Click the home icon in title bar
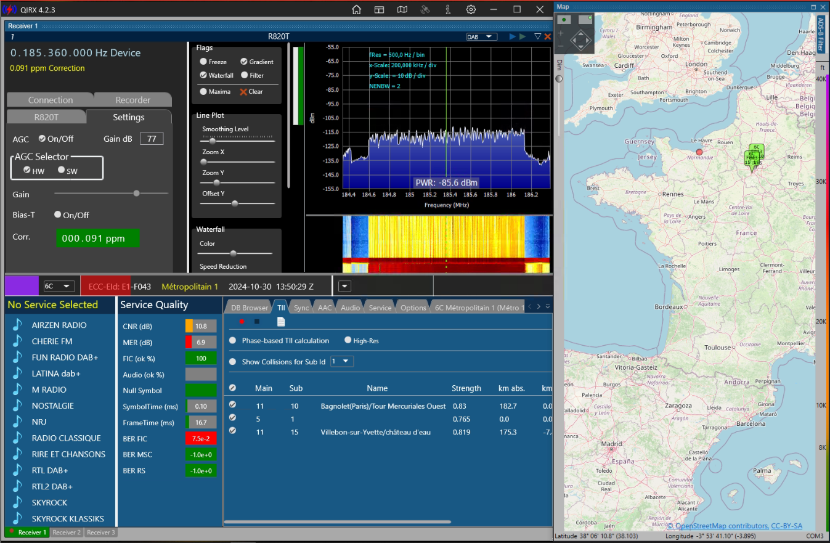 (x=356, y=9)
